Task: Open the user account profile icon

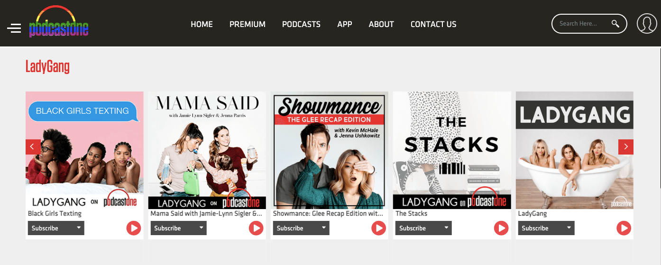Action: pos(647,24)
